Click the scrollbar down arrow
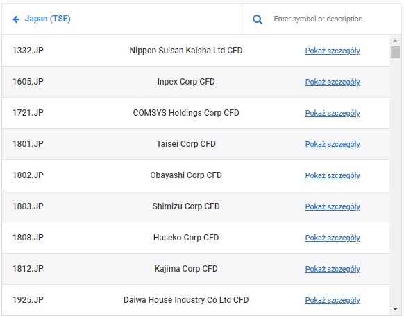 (x=395, y=309)
